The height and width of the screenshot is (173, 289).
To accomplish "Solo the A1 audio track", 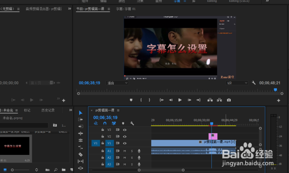I will tap(132, 151).
